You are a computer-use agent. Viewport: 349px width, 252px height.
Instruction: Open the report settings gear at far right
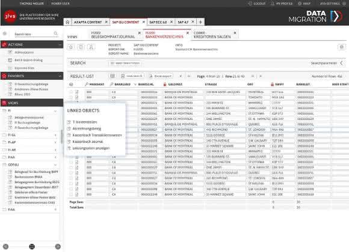341,47
